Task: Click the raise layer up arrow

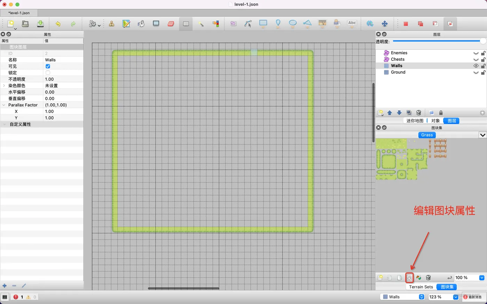Action: coord(390,113)
